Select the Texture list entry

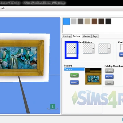click(74, 69)
